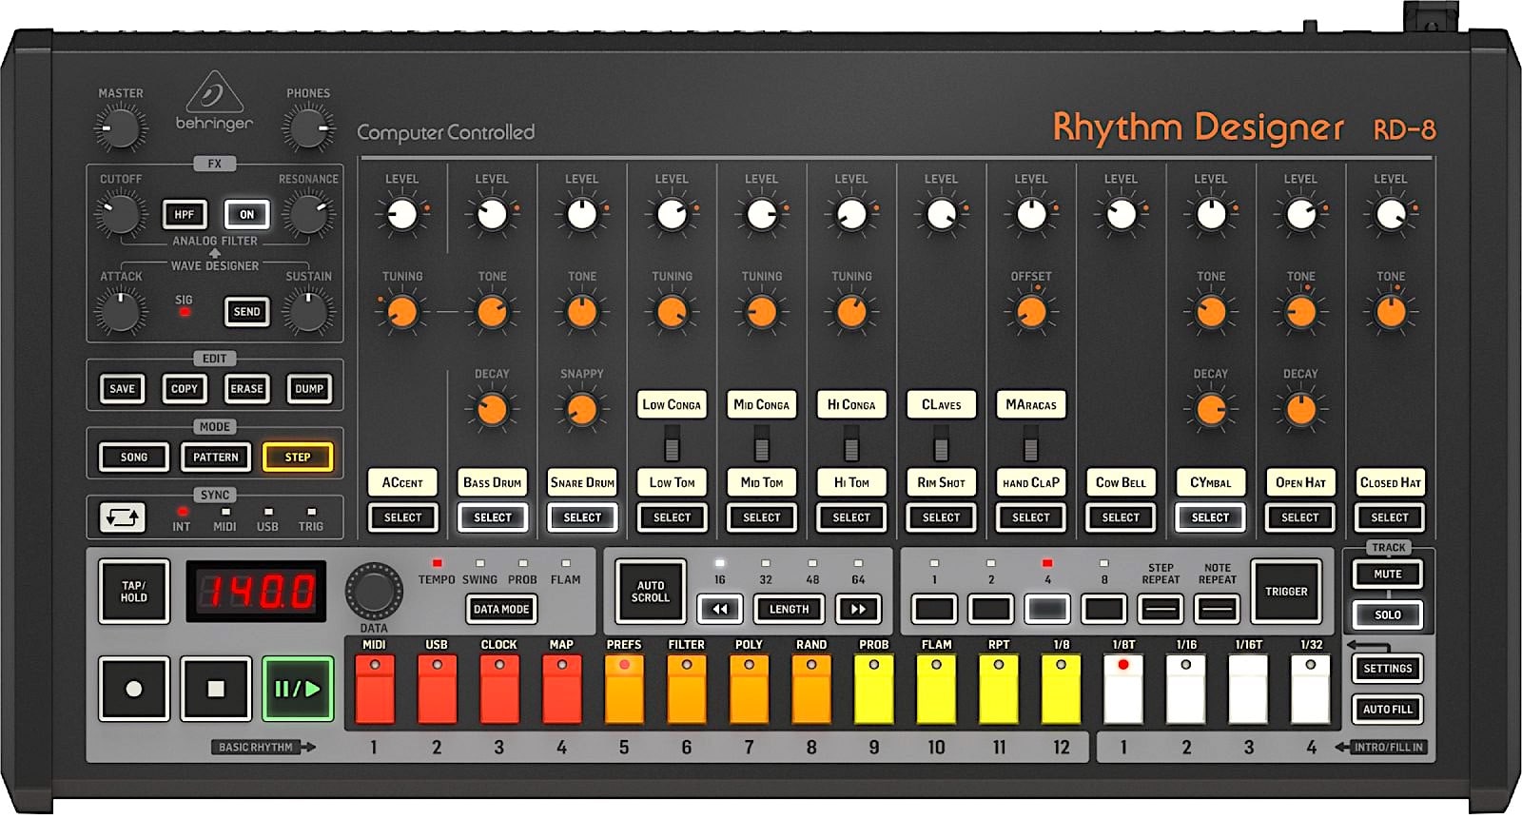Click the rewind double-arrow button
Image resolution: width=1522 pixels, height=838 pixels.
[x=720, y=609]
